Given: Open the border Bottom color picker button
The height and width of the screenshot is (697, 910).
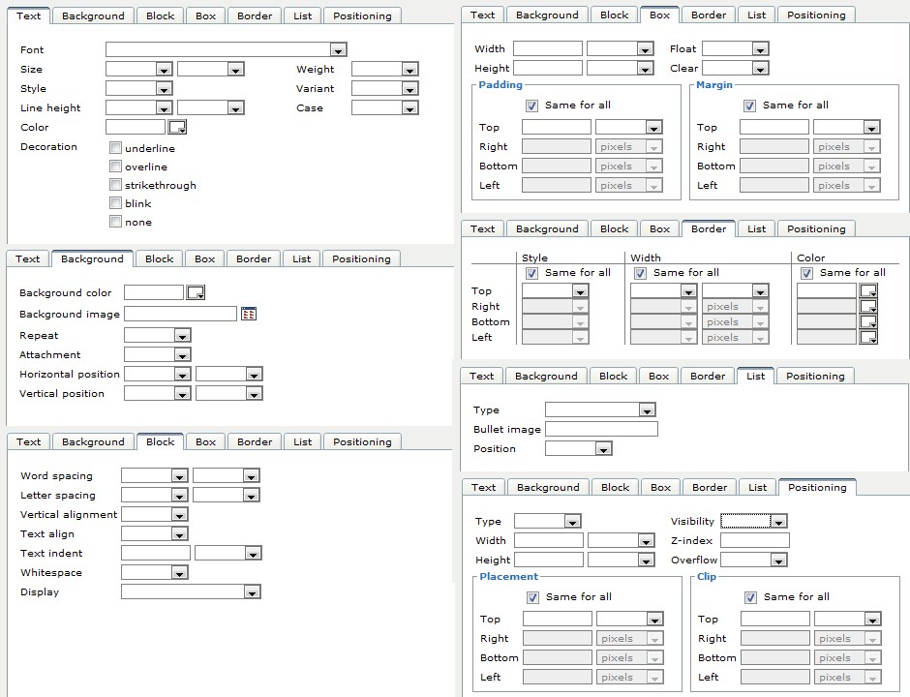Looking at the screenshot, I should click(868, 322).
